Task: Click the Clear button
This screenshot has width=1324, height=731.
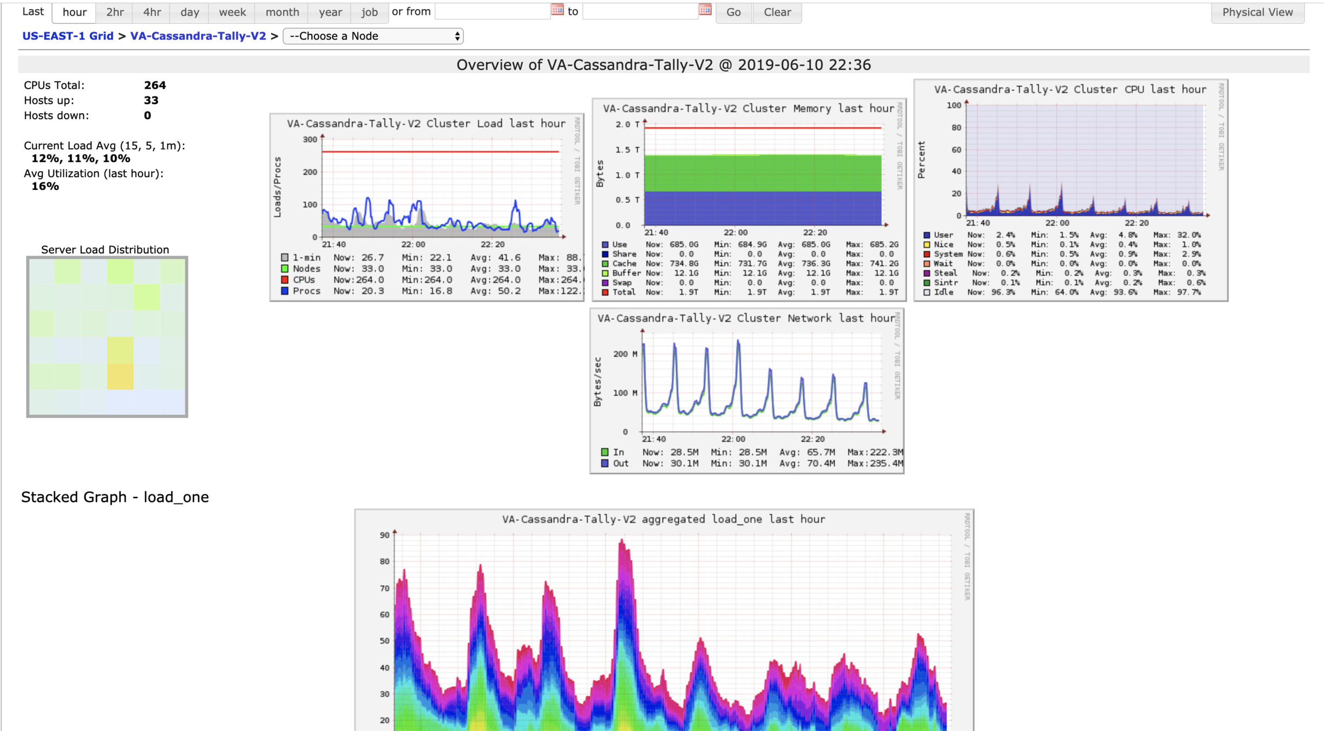Action: coord(777,12)
